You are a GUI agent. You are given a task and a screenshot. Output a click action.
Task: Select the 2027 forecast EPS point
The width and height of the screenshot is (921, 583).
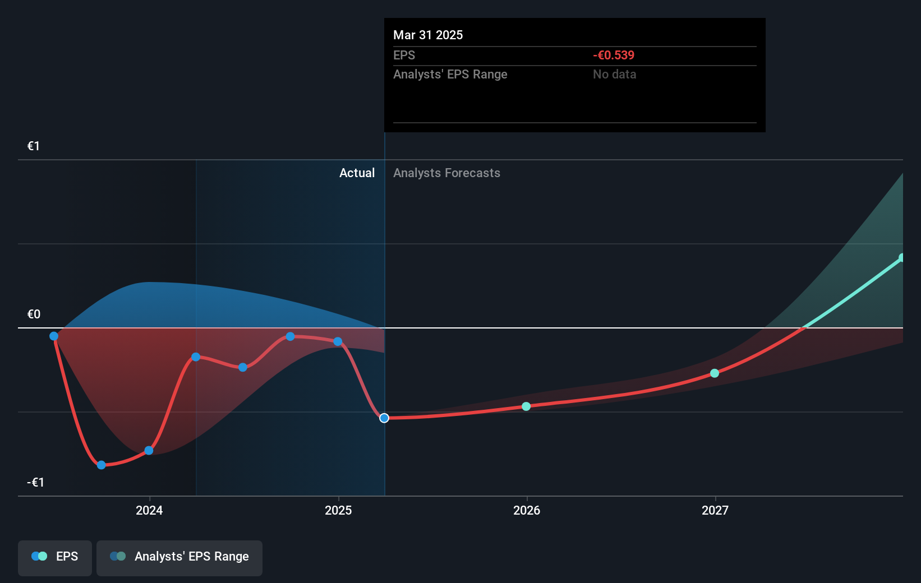click(x=715, y=373)
